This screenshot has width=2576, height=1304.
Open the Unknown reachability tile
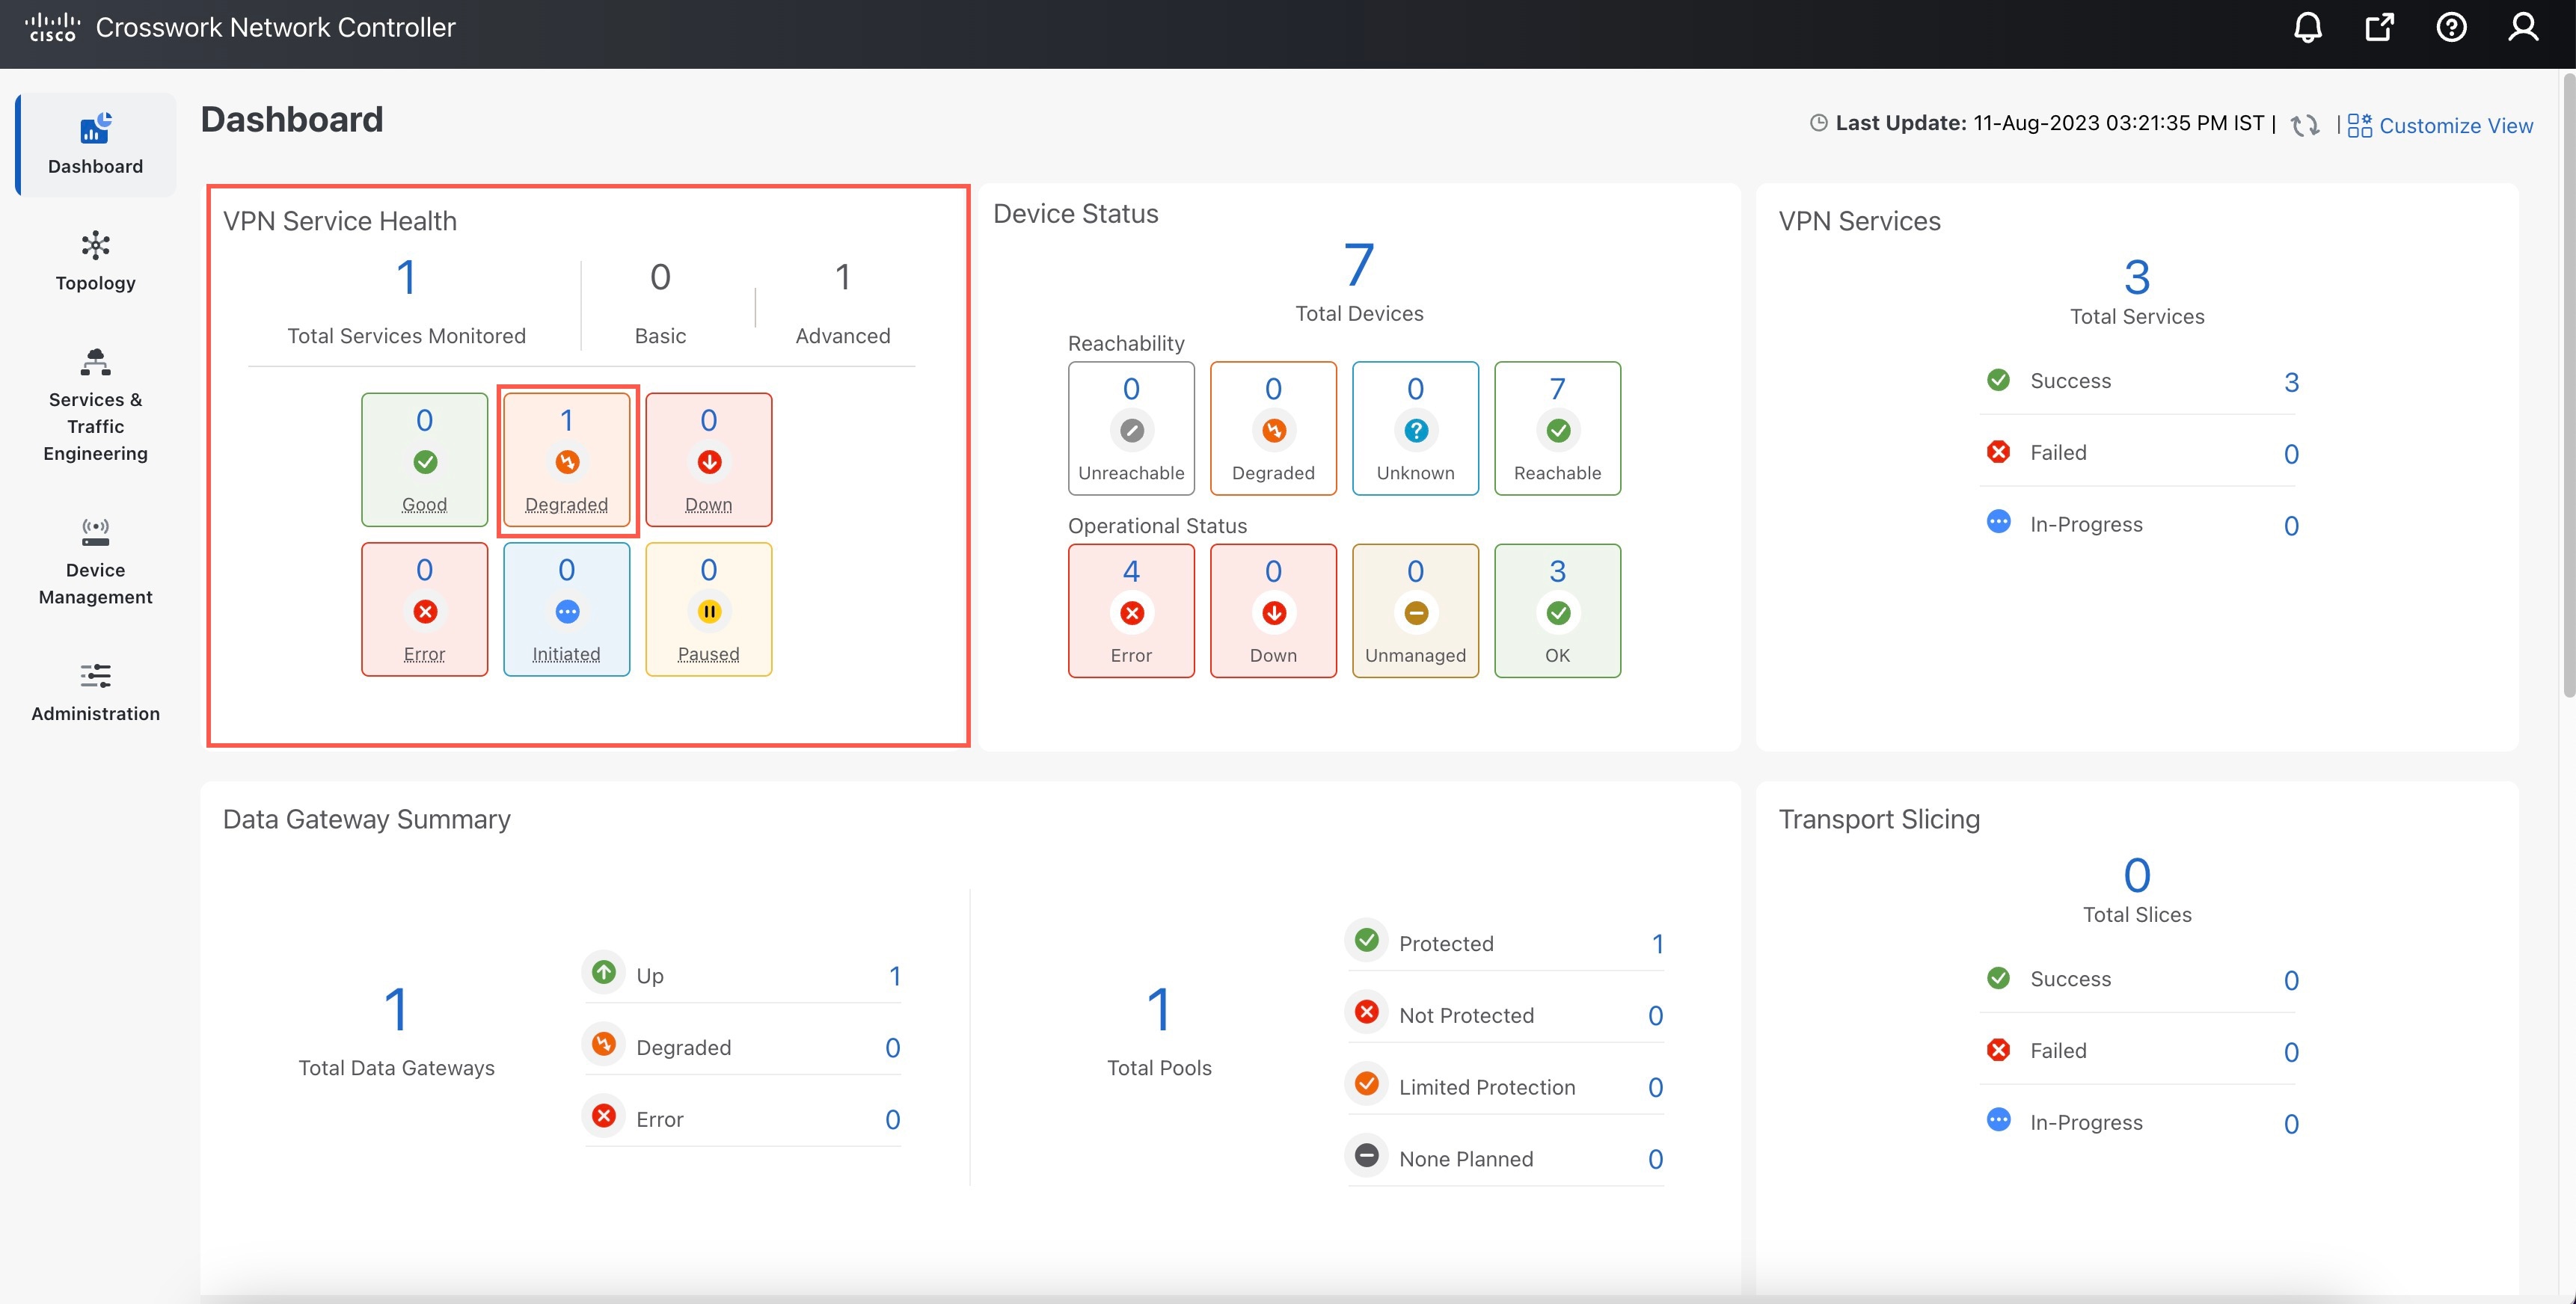pyautogui.click(x=1415, y=428)
